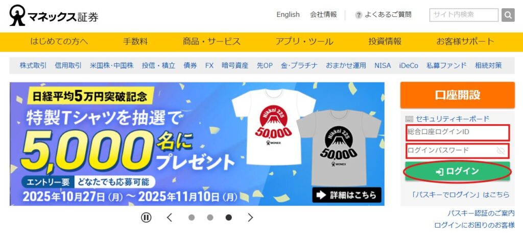Click the Monex Securities logo
The width and height of the screenshot is (523, 244).
pos(54,16)
